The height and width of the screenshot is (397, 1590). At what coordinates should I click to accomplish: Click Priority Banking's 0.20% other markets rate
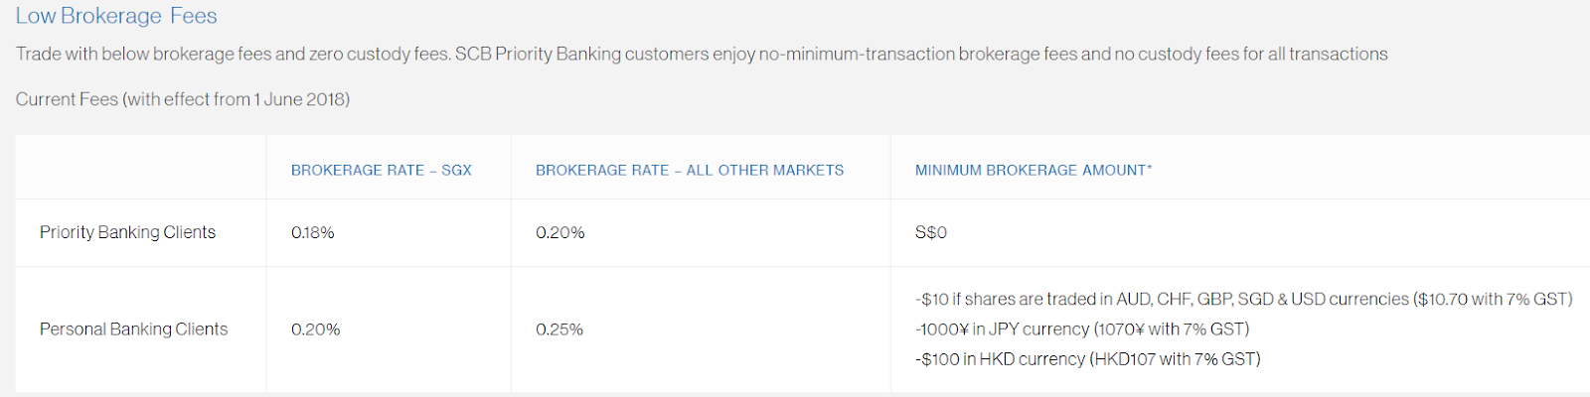click(559, 232)
